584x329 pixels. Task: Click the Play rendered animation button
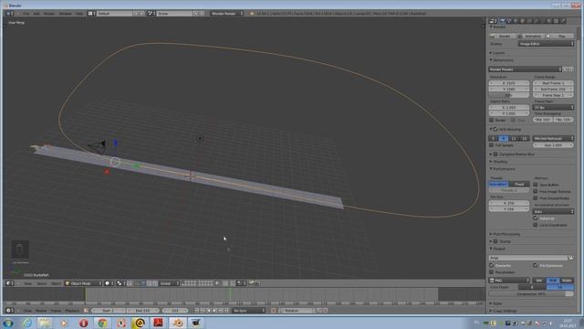click(559, 37)
